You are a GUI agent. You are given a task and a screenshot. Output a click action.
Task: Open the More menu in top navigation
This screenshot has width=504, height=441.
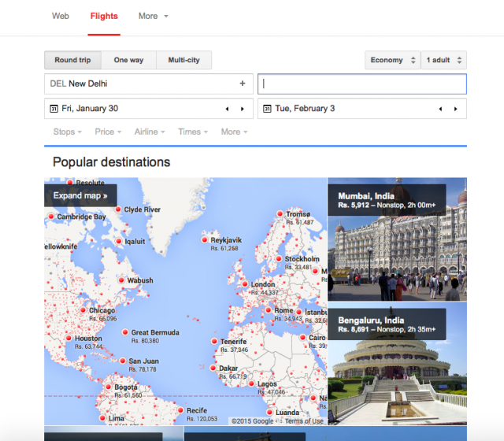[x=153, y=16]
